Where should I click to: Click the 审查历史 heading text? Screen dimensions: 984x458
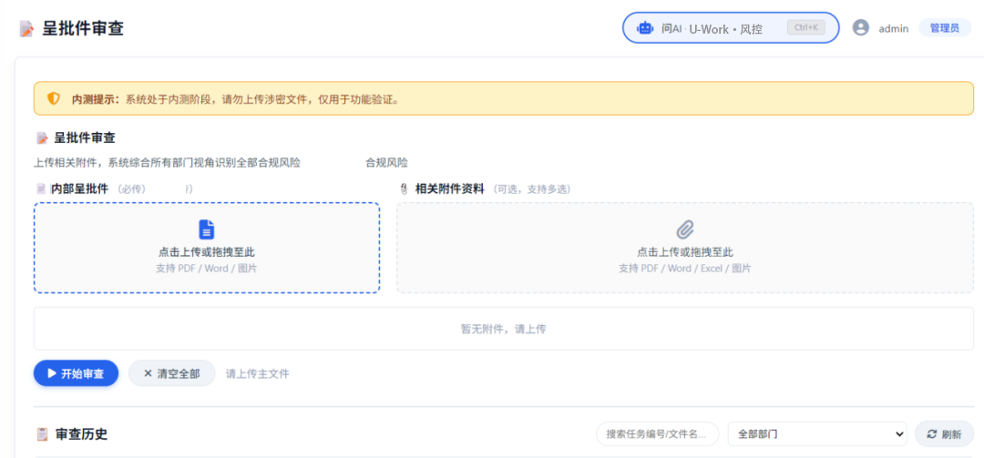(81, 434)
